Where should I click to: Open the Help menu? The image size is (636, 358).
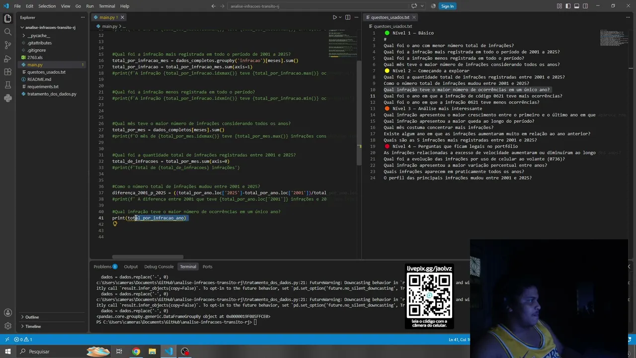point(125,6)
